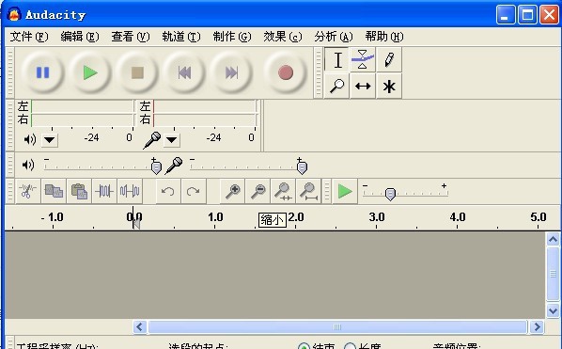
Task: Click the microphone icon on the input meter
Action: (x=152, y=140)
